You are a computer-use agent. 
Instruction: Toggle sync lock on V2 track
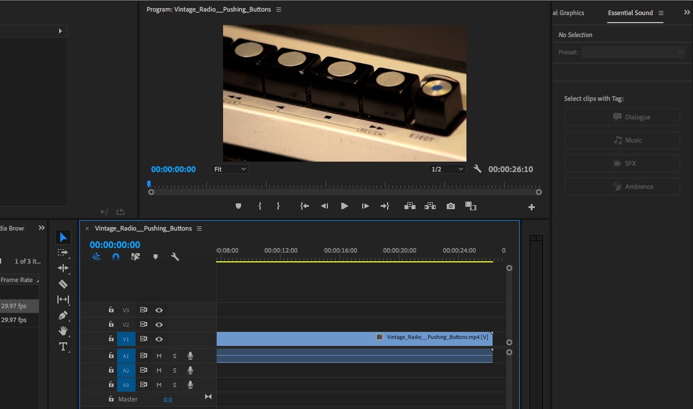click(143, 324)
